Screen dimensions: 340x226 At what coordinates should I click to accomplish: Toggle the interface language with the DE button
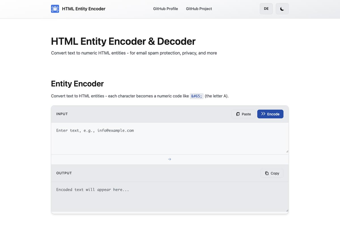point(266,9)
